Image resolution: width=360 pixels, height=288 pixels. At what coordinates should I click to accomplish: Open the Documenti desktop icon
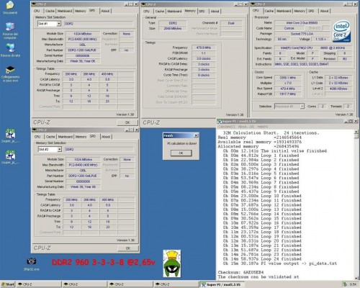tap(10, 7)
